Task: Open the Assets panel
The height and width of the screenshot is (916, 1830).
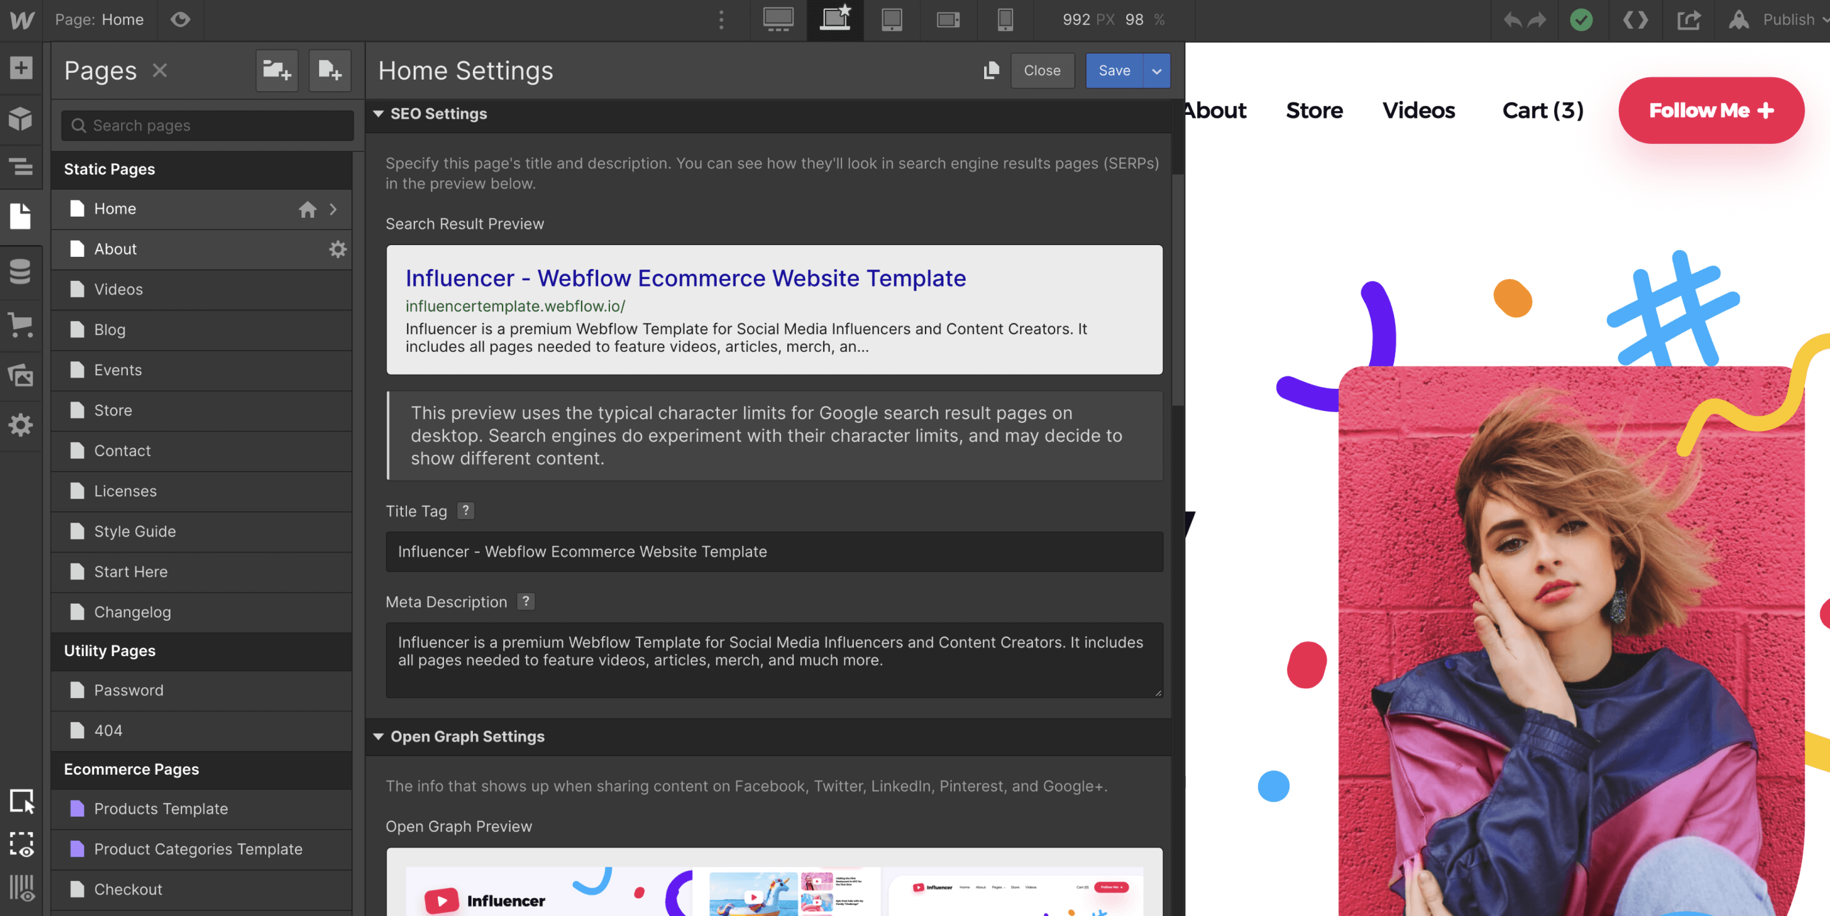Action: tap(20, 375)
